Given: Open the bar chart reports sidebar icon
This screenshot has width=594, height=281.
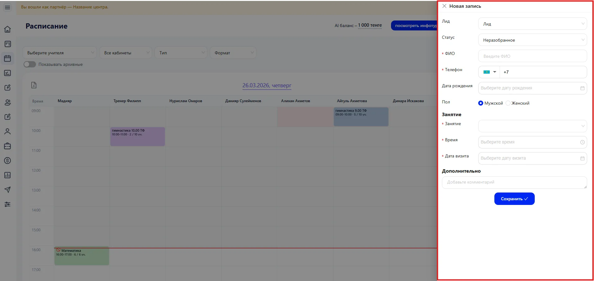Looking at the screenshot, I should tap(7, 175).
